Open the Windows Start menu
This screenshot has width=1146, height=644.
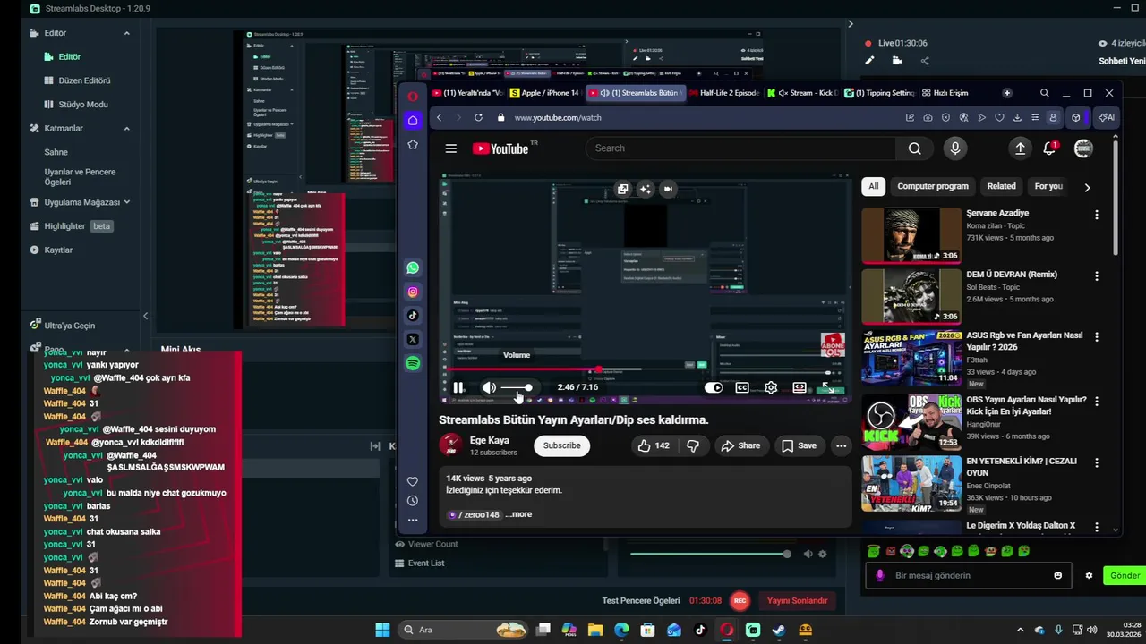(x=382, y=630)
